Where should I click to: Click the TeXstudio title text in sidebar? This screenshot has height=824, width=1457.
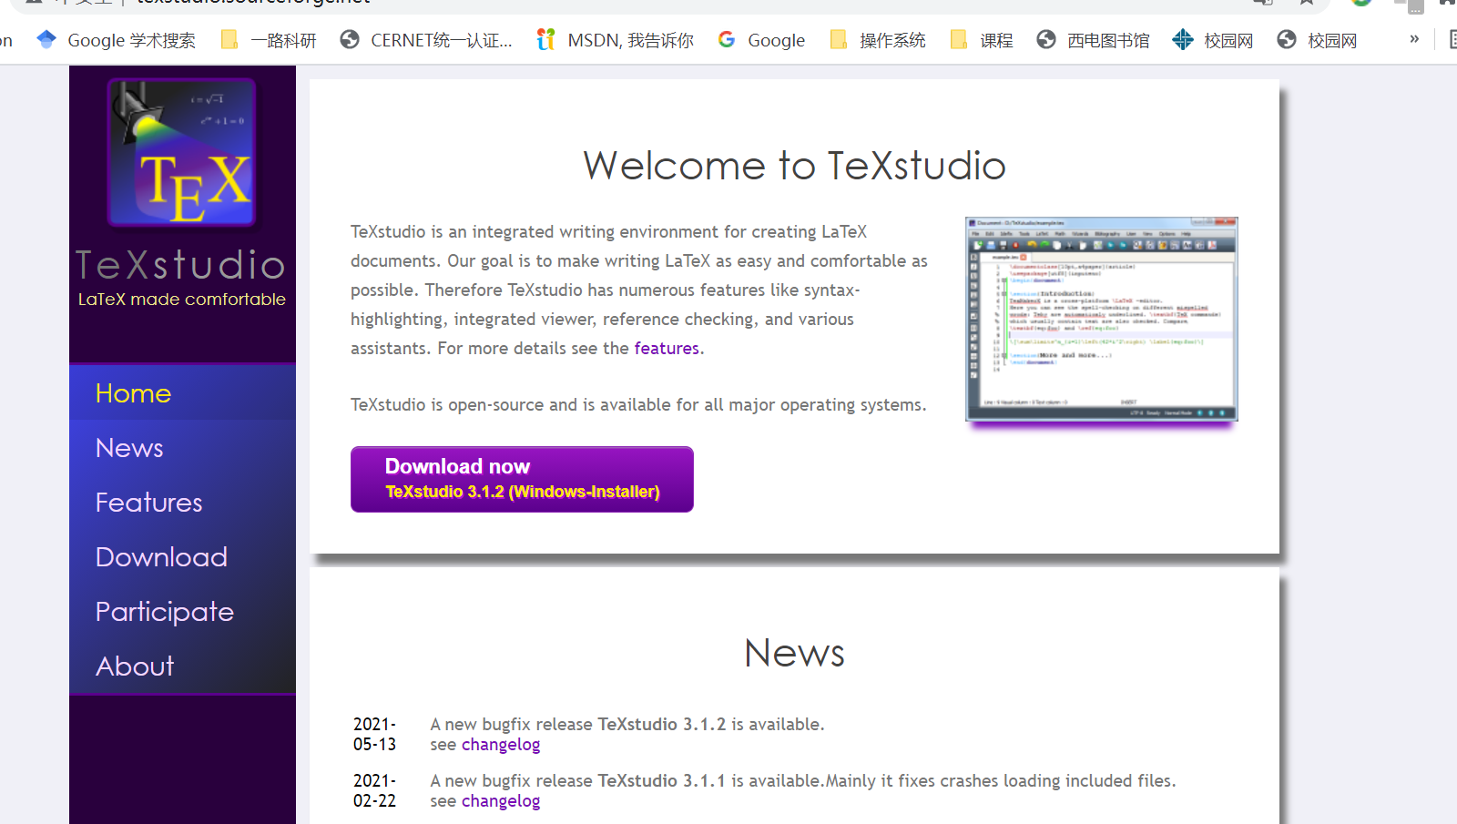pos(181,265)
